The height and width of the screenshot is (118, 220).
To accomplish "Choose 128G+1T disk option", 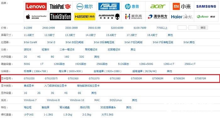I will (169, 64).
